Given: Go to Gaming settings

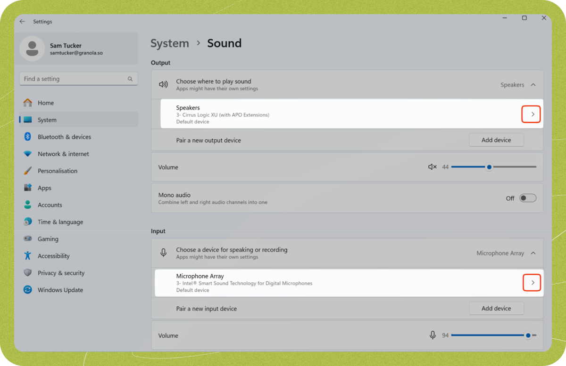Looking at the screenshot, I should point(79,239).
